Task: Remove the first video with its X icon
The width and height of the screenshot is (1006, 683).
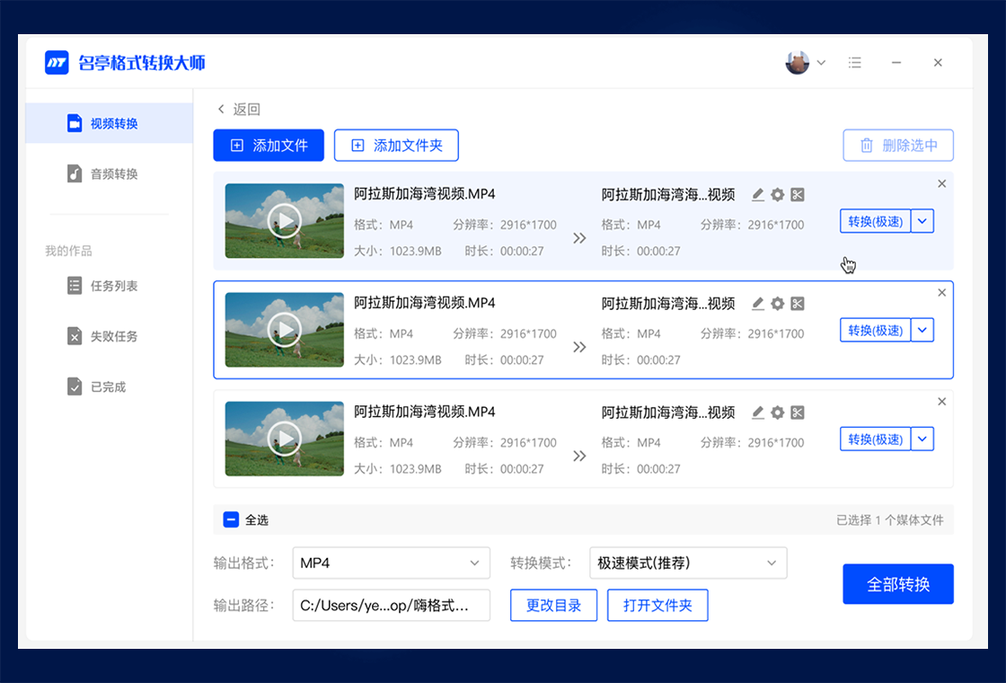Action: (x=941, y=184)
